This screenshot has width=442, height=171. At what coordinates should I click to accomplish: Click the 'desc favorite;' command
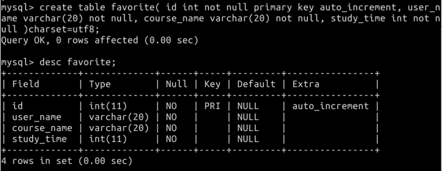(78, 62)
